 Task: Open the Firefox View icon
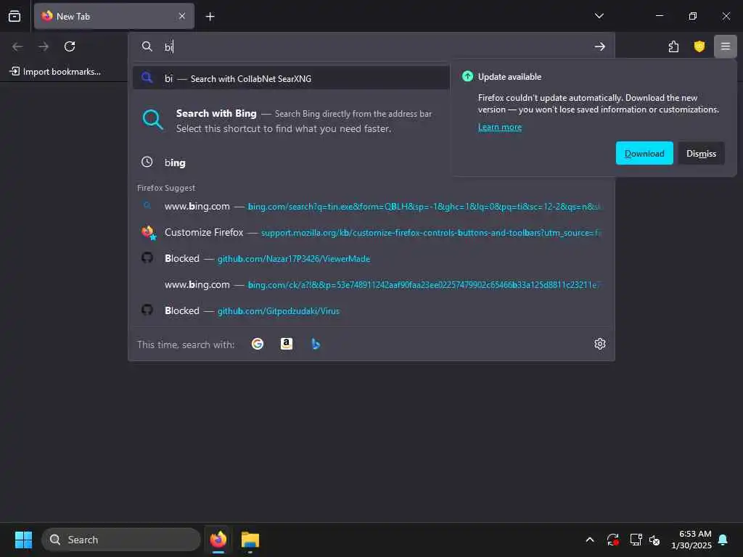click(x=15, y=16)
